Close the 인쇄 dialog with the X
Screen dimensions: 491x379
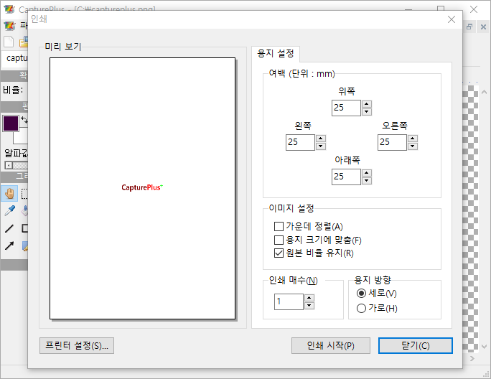pyautogui.click(x=452, y=19)
